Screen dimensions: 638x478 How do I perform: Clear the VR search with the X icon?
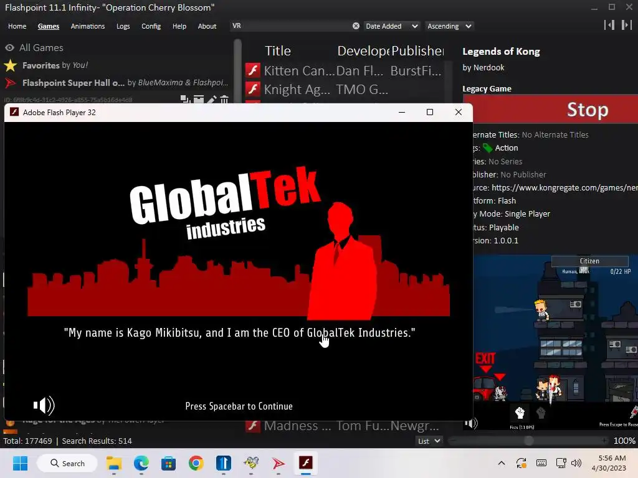coord(356,26)
